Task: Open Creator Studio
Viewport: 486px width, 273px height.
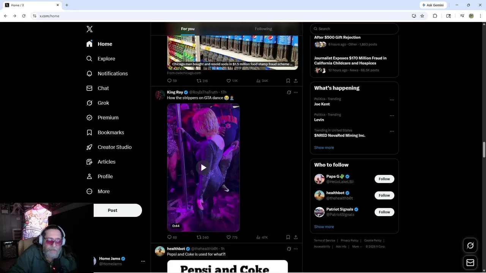Action: [109, 147]
